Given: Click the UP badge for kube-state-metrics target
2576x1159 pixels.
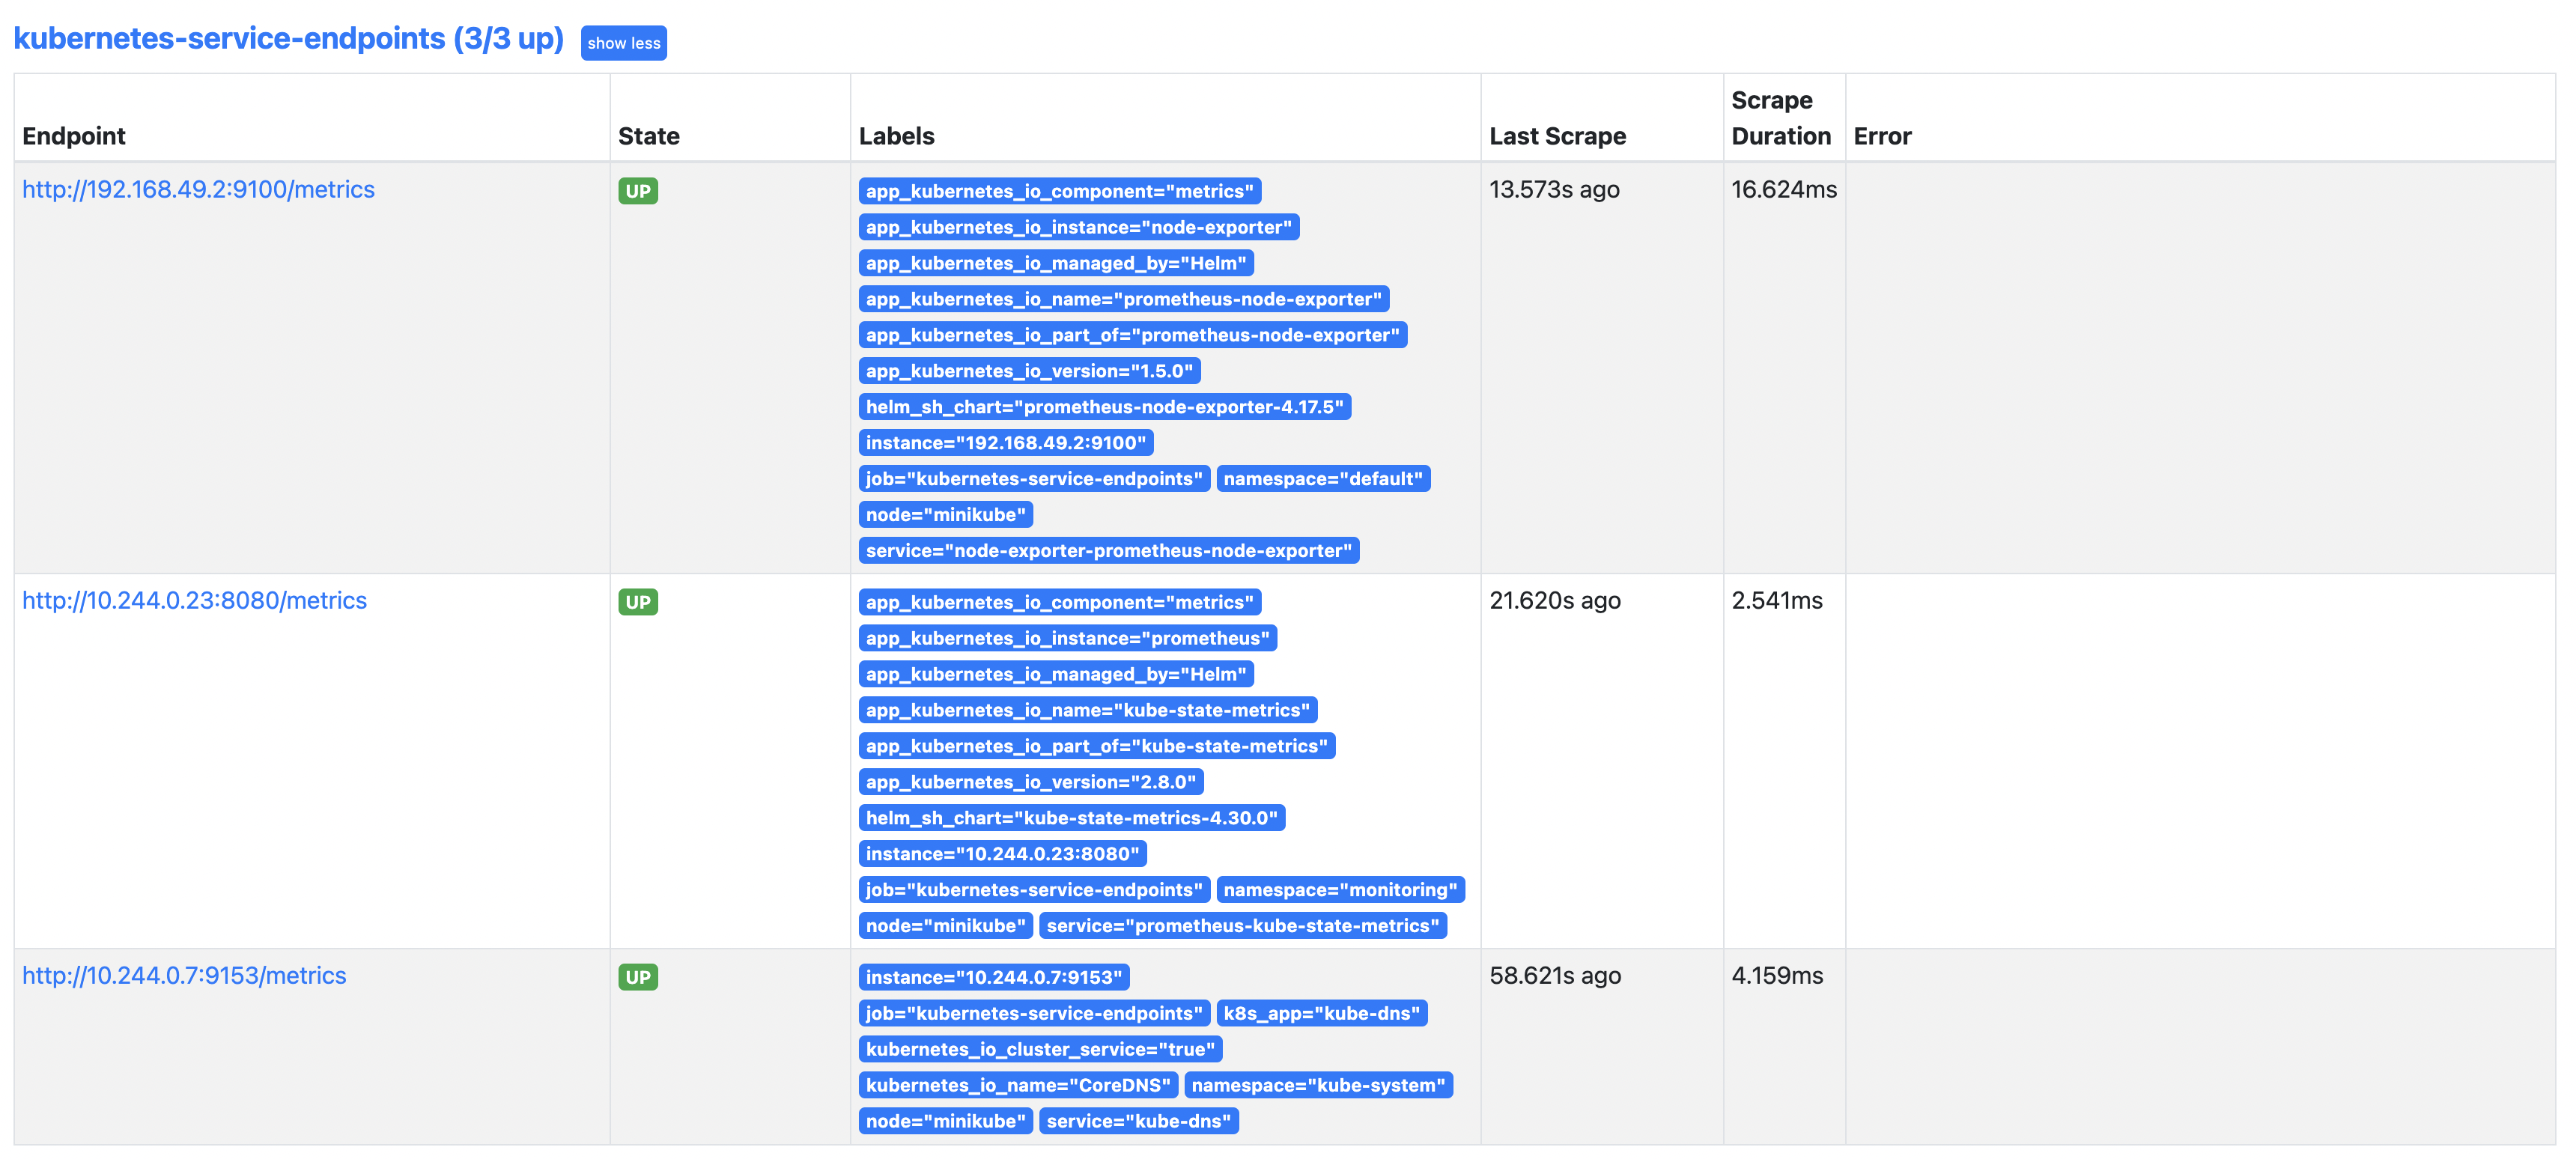Looking at the screenshot, I should (x=638, y=602).
